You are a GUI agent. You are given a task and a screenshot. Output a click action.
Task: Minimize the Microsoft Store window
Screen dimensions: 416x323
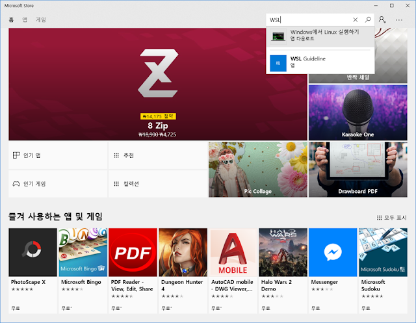pos(376,6)
